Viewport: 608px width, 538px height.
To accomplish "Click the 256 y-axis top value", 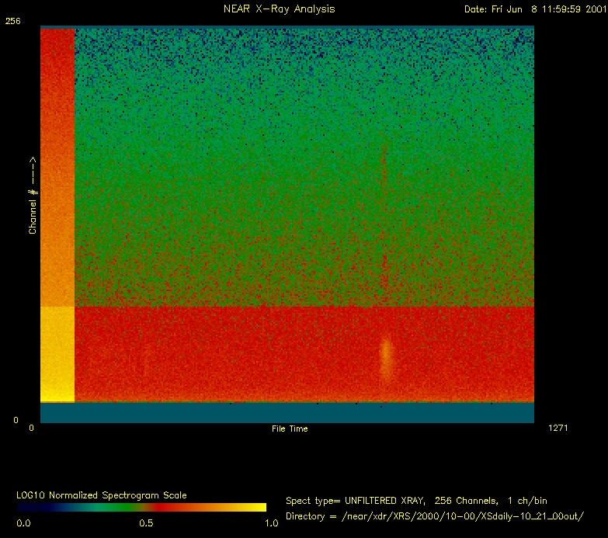I will pos(12,22).
